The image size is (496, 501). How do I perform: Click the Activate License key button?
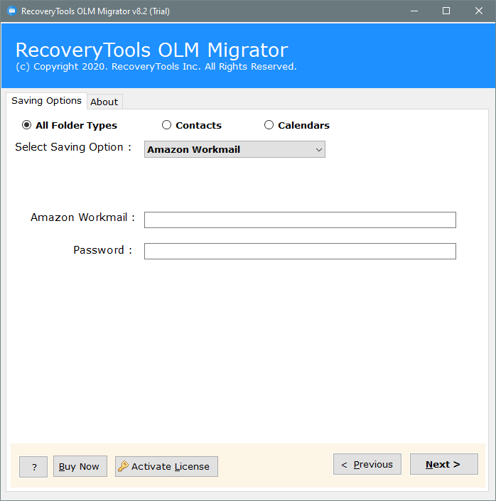click(x=166, y=466)
